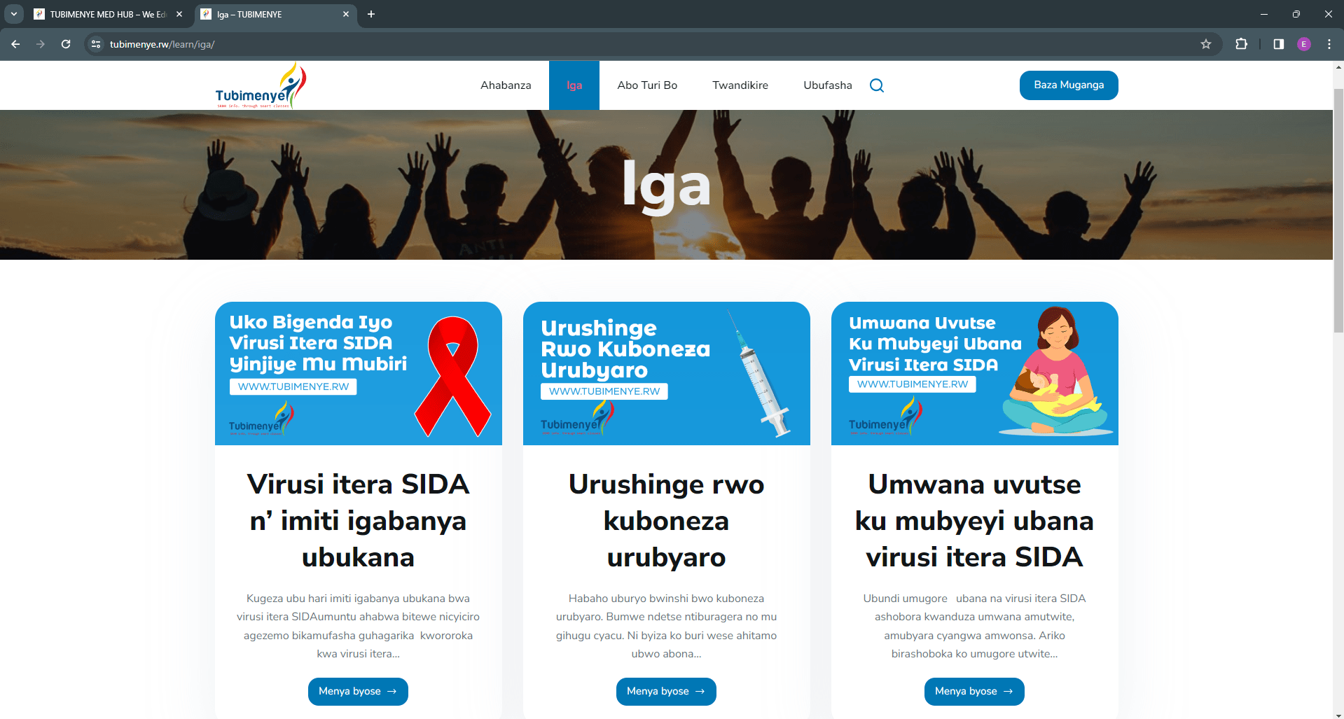
Task: Open the browser extensions puzzle icon
Action: tap(1241, 44)
